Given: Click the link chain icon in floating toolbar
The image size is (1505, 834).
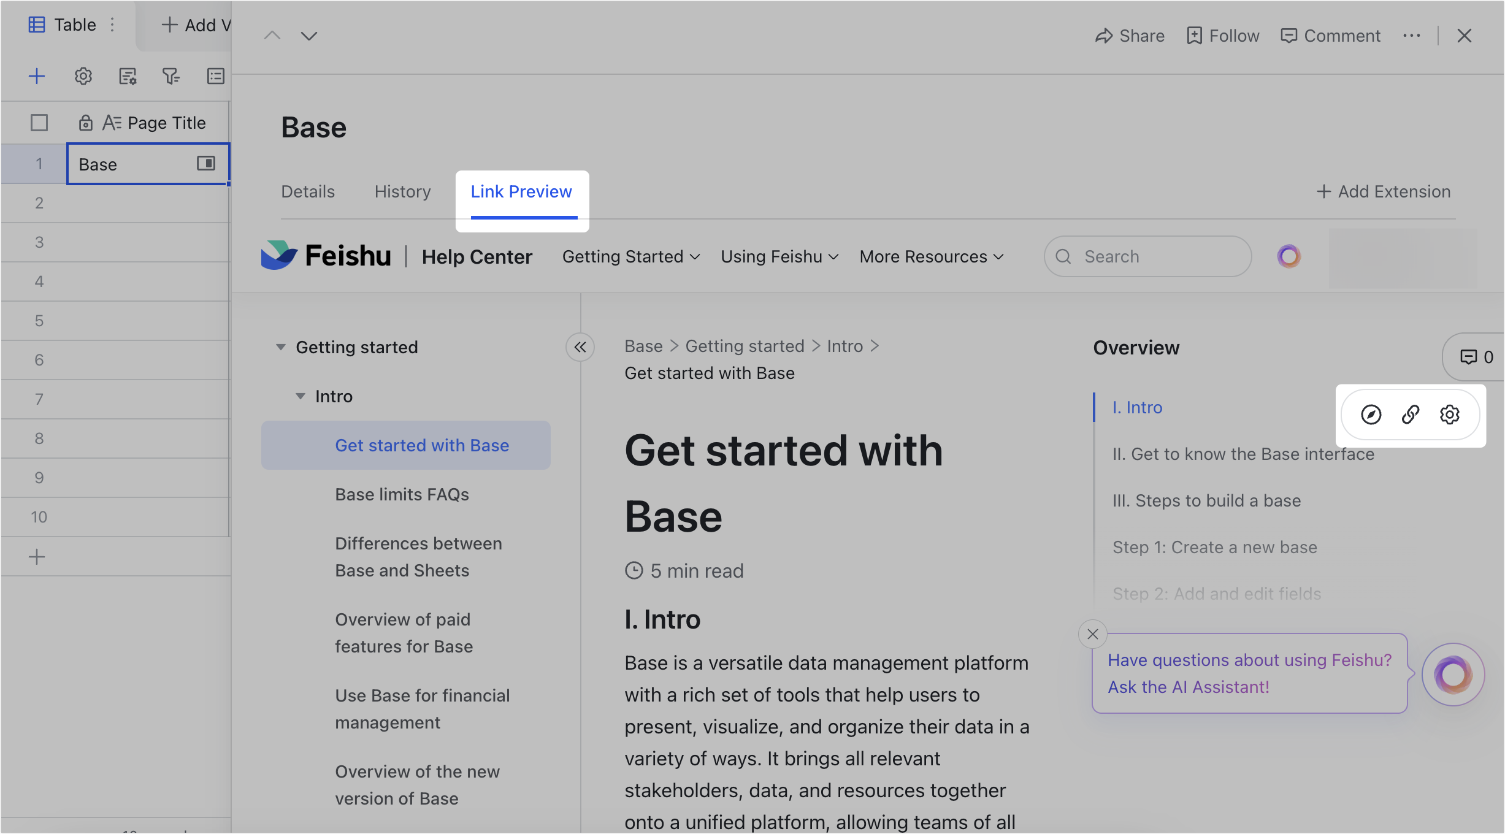Looking at the screenshot, I should [1411, 415].
